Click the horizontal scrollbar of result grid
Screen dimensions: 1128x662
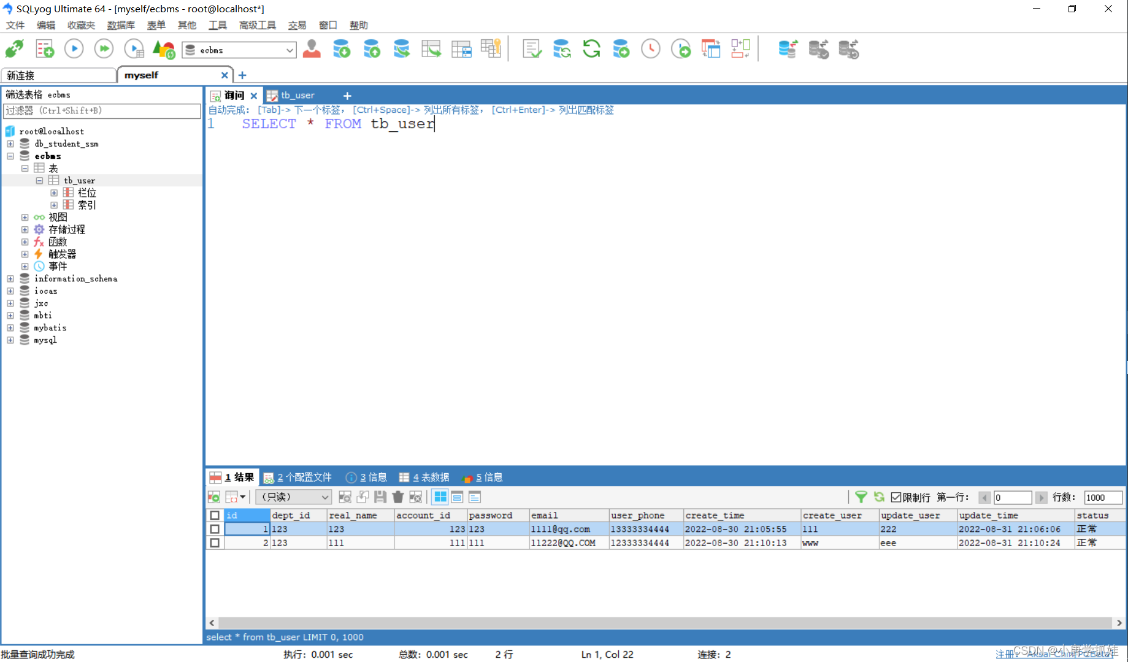point(665,623)
